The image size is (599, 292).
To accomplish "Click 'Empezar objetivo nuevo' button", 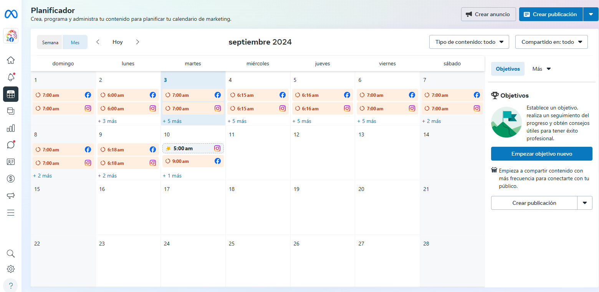I will [x=541, y=154].
